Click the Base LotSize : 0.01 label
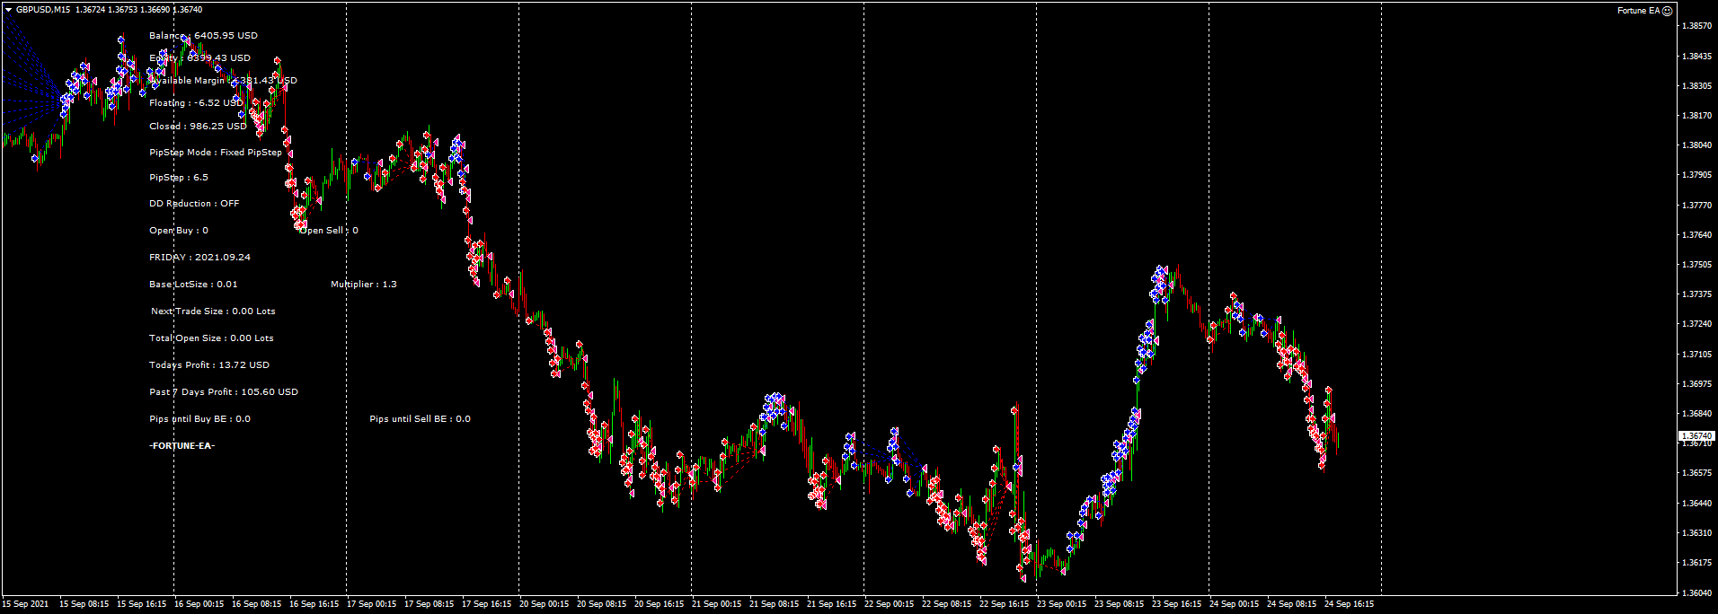 (193, 285)
